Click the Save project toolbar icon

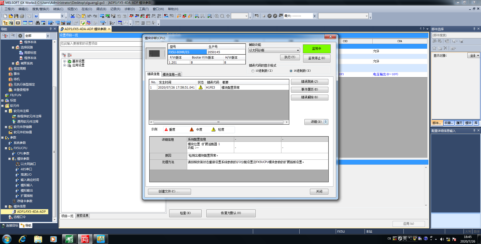tap(16, 16)
